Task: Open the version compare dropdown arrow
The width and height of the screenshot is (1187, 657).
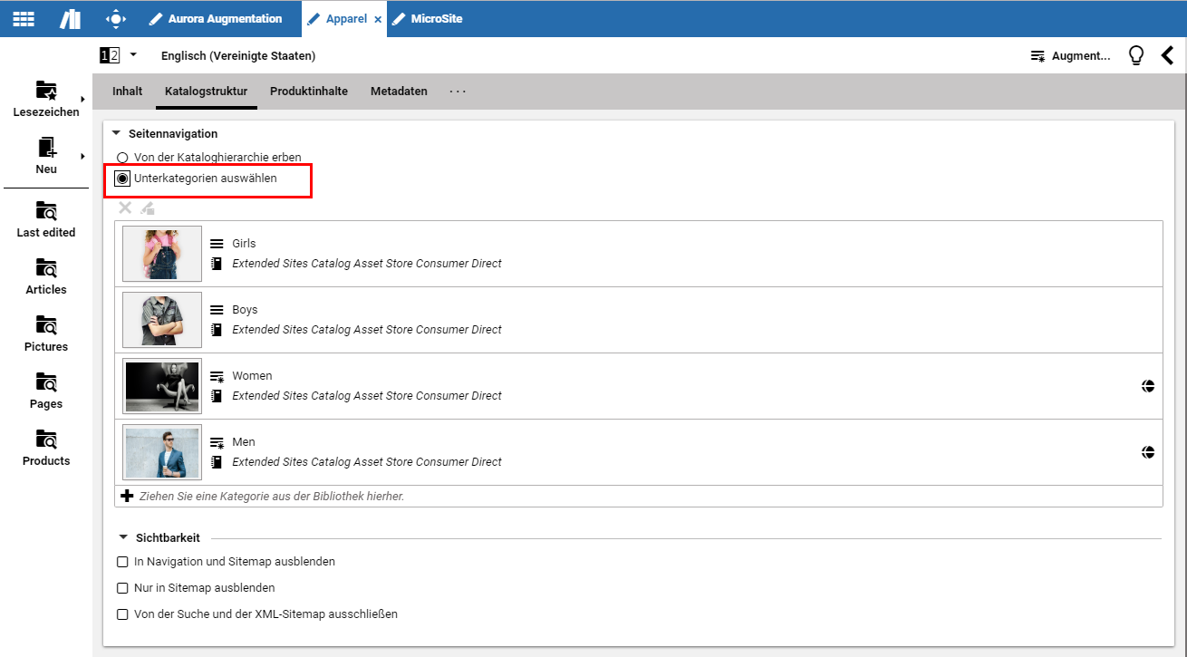Action: (133, 55)
